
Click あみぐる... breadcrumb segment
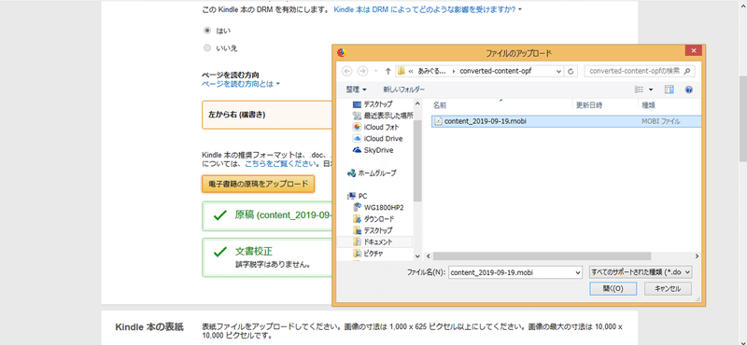point(432,72)
